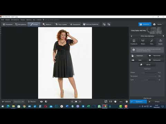This screenshot has height=124, width=166.
Task: Open Microsoft Edge from taskbar
Action: tap(8, 106)
